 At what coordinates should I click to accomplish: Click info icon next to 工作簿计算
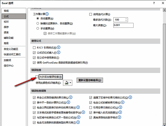click(47, 14)
